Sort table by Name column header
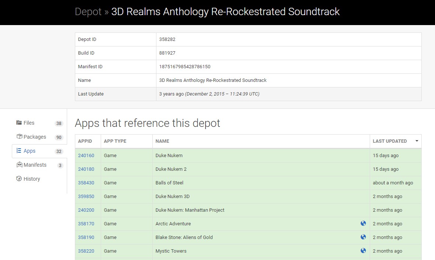Screen dimensions: 435x260 (x=162, y=141)
